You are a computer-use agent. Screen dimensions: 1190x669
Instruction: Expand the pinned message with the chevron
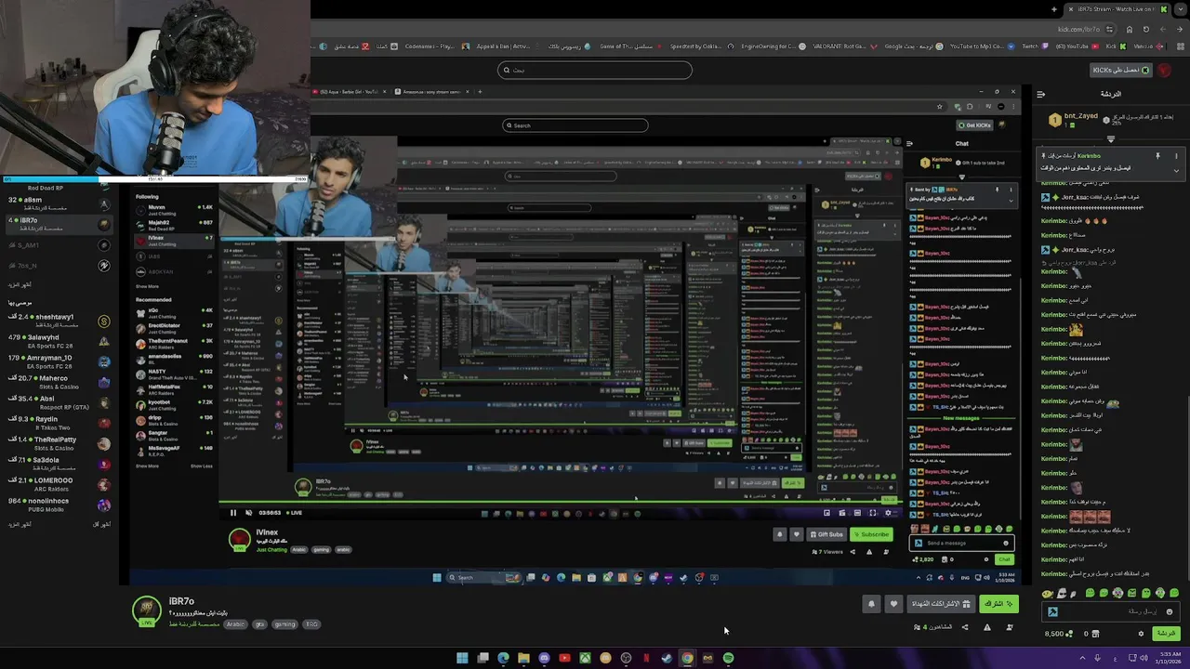1176,171
